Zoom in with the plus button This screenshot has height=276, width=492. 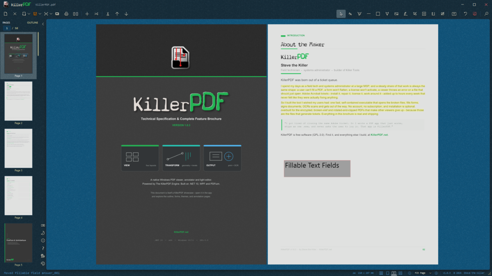coord(436,273)
